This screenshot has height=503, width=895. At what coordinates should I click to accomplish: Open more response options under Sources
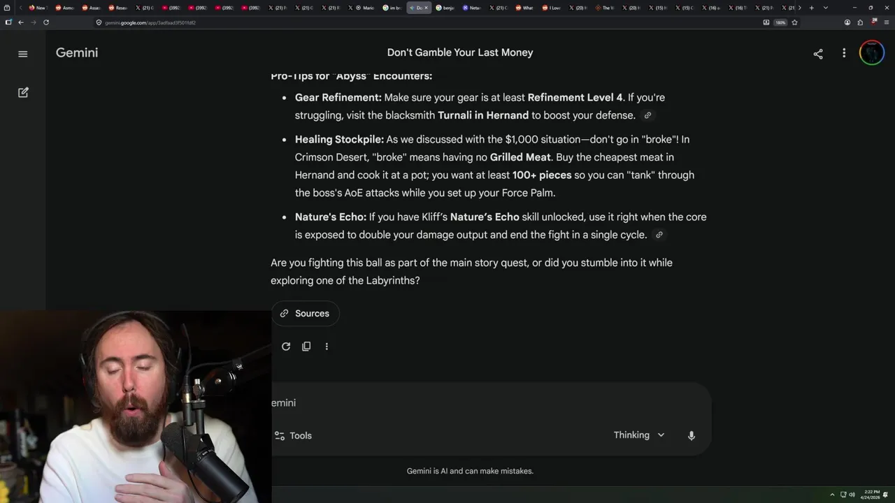pyautogui.click(x=327, y=347)
